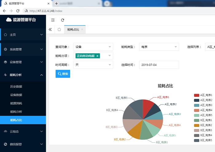This screenshot has height=152, width=215.
Task: Collapse the sidebar with the menu fold icon
Action: pos(53,20)
